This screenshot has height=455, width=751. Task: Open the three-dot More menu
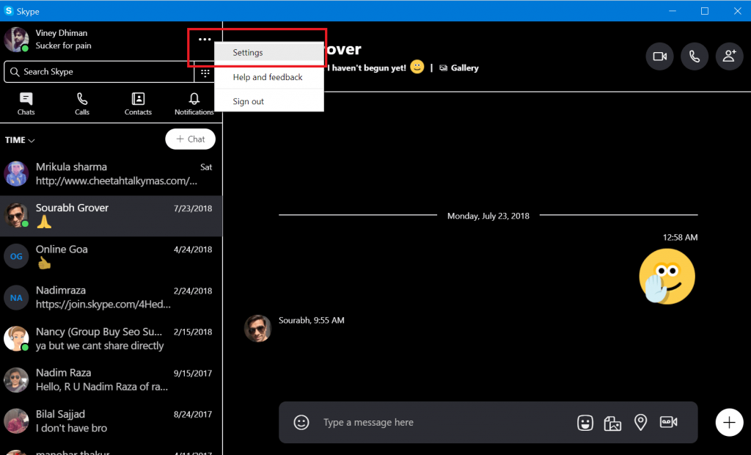click(x=205, y=40)
